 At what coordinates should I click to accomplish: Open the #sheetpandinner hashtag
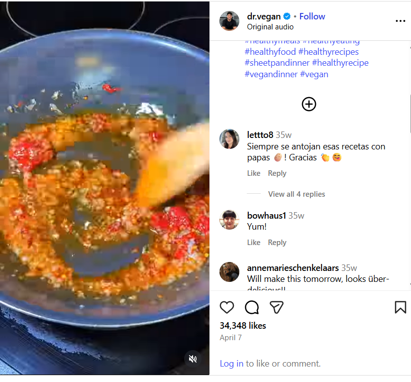pos(276,63)
